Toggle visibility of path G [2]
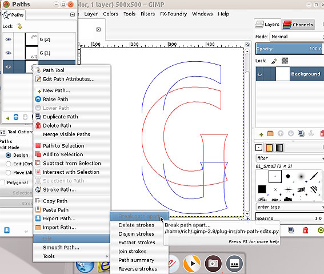This screenshot has width=324, height=274. (8, 39)
